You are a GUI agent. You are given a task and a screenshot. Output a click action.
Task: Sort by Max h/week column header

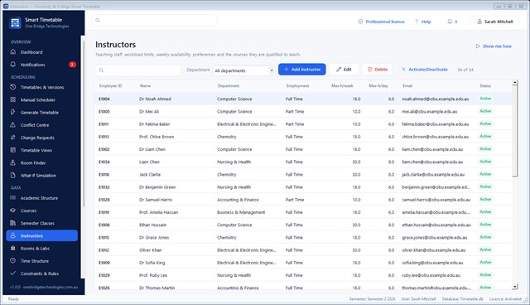pos(342,85)
